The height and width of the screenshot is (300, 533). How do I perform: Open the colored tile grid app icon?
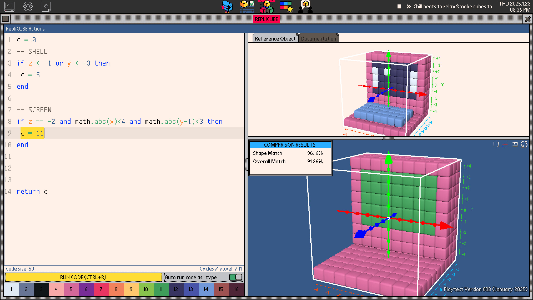(286, 7)
